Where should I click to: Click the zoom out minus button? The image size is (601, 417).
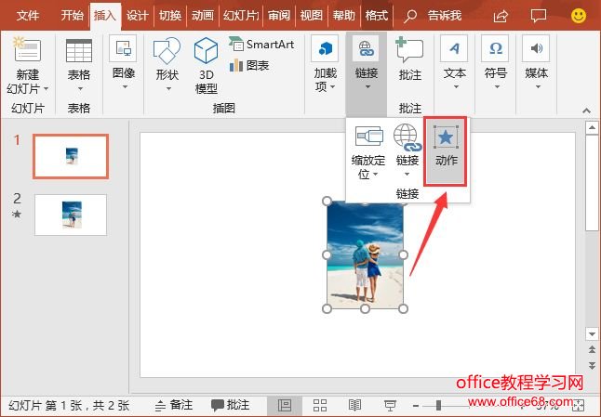coord(416,406)
